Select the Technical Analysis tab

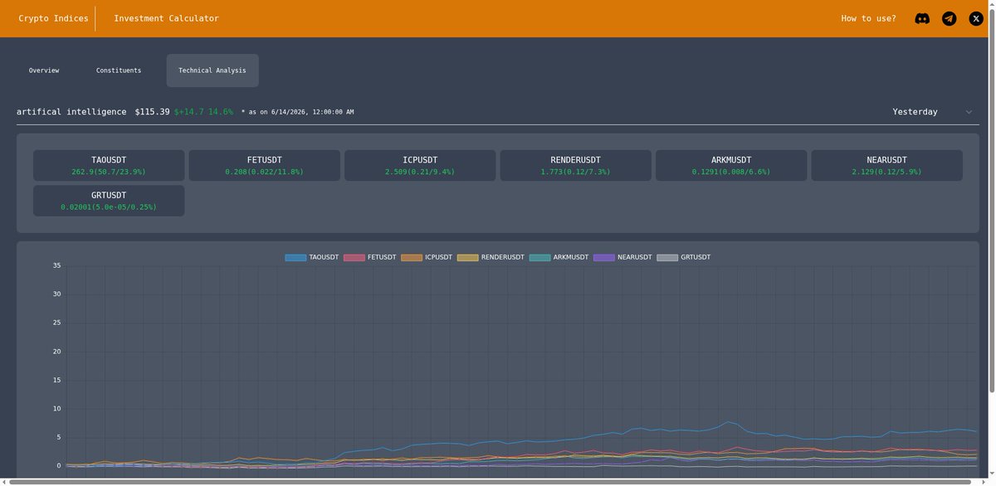[x=212, y=70]
